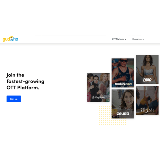
Task: Expand the chevron beside Resources
Action: point(143,39)
